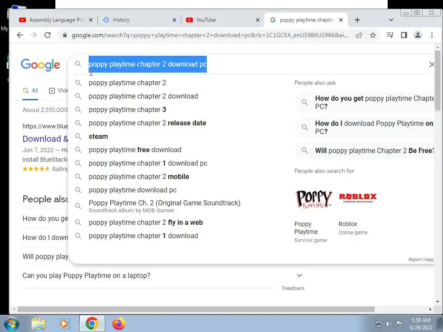Screen dimensions: 443x332
Task: Select suggestion 'chapter 2 mobile'
Action: click(x=139, y=177)
